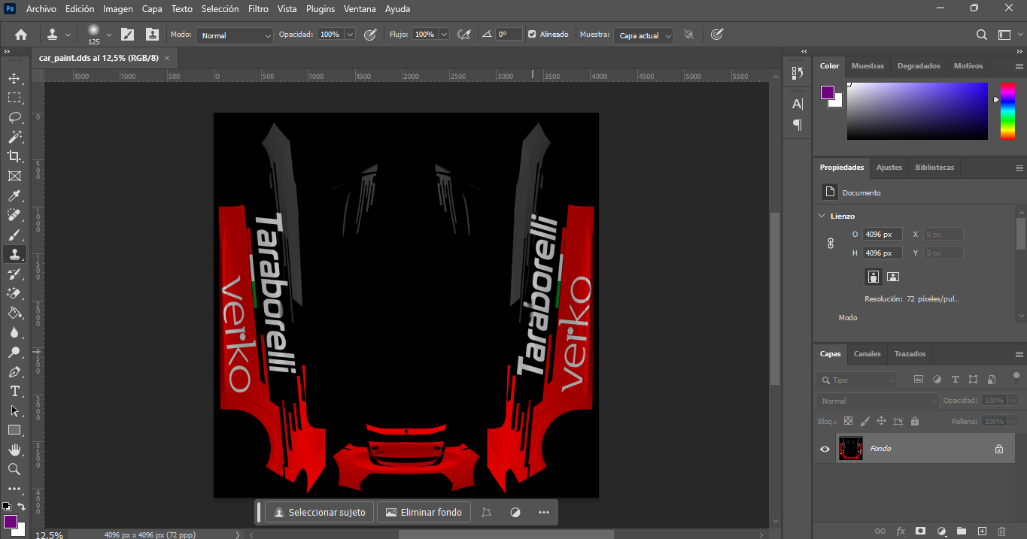This screenshot has width=1027, height=539.
Task: Open the Capa menu
Action: 152,9
